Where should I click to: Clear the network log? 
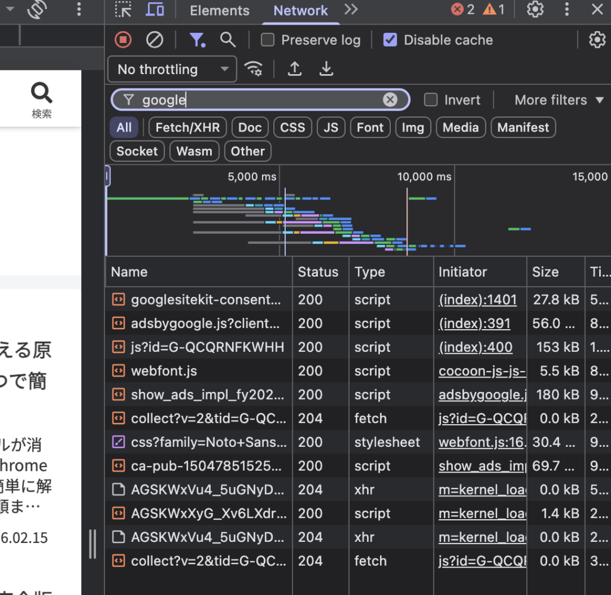(x=154, y=40)
